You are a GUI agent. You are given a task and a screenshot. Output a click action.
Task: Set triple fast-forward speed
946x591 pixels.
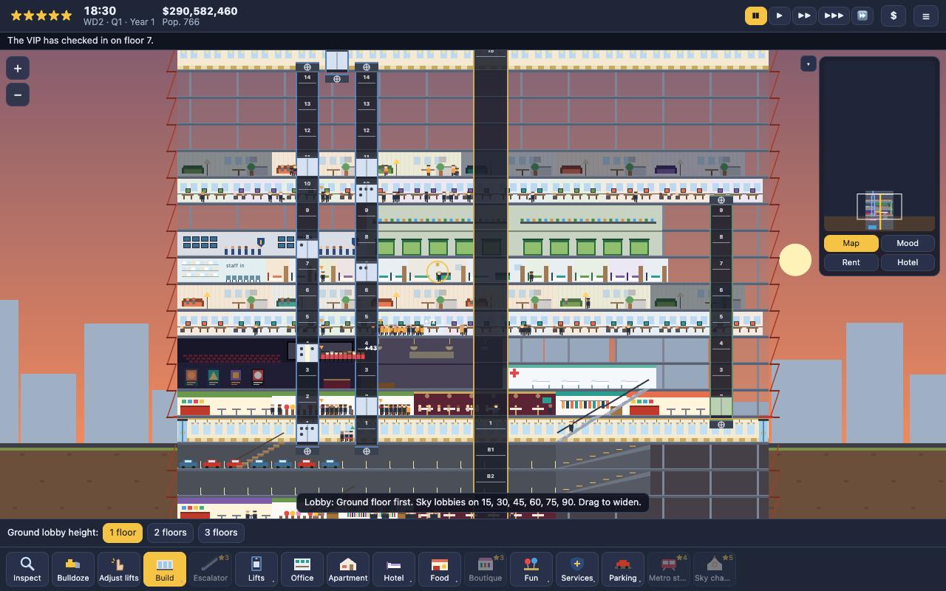tap(834, 16)
